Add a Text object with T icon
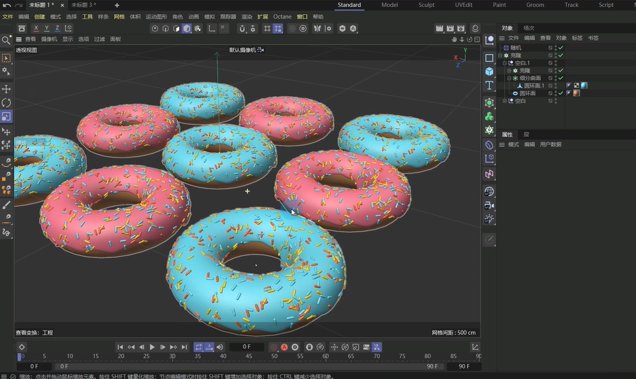636x379 pixels. [x=489, y=86]
